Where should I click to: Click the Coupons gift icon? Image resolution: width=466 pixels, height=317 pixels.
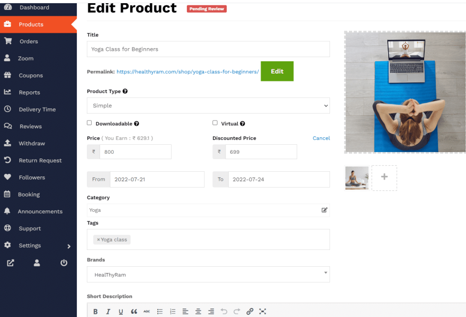click(x=7, y=76)
